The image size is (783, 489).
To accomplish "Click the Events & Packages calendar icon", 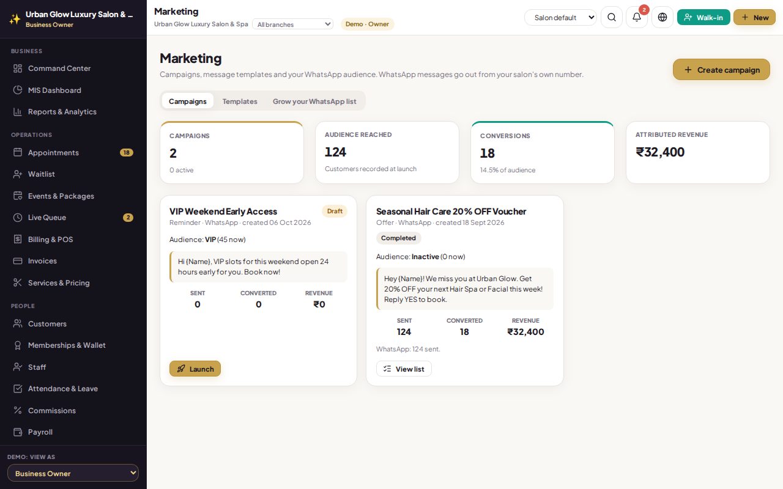I will [18, 196].
